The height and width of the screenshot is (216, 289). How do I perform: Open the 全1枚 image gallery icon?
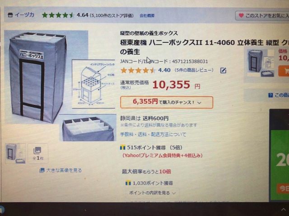pos(38,153)
